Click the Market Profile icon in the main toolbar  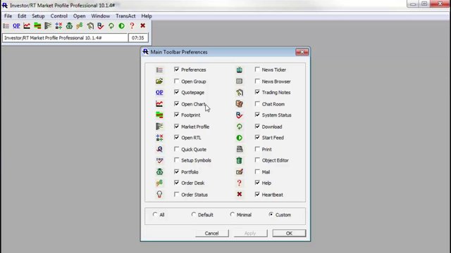48,26
